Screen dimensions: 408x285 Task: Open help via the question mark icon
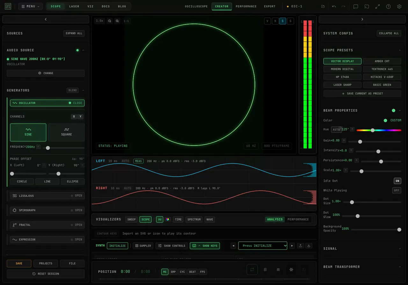pyautogui.click(x=388, y=6)
